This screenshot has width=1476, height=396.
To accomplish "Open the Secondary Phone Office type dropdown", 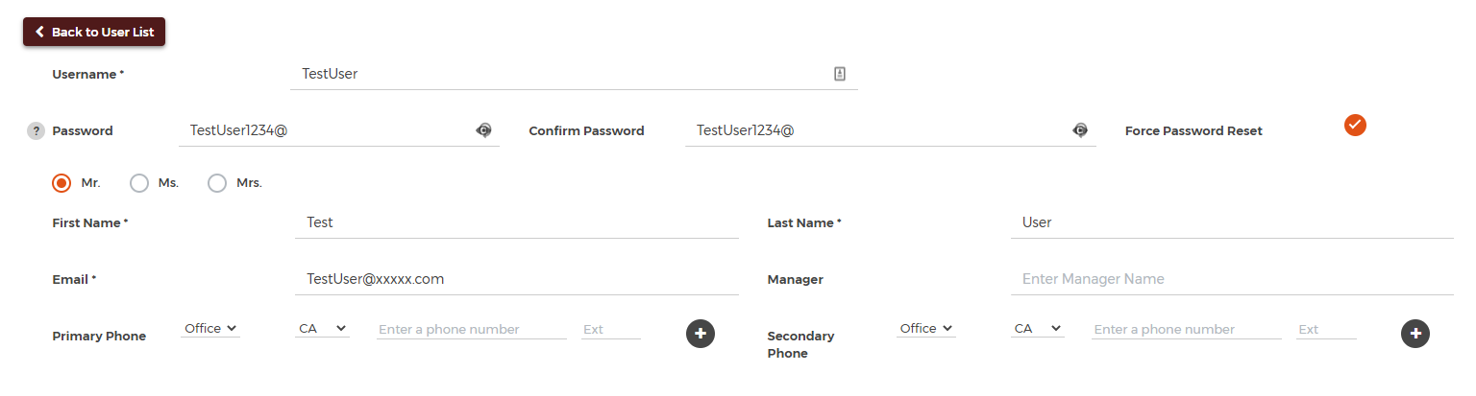I will tap(925, 329).
